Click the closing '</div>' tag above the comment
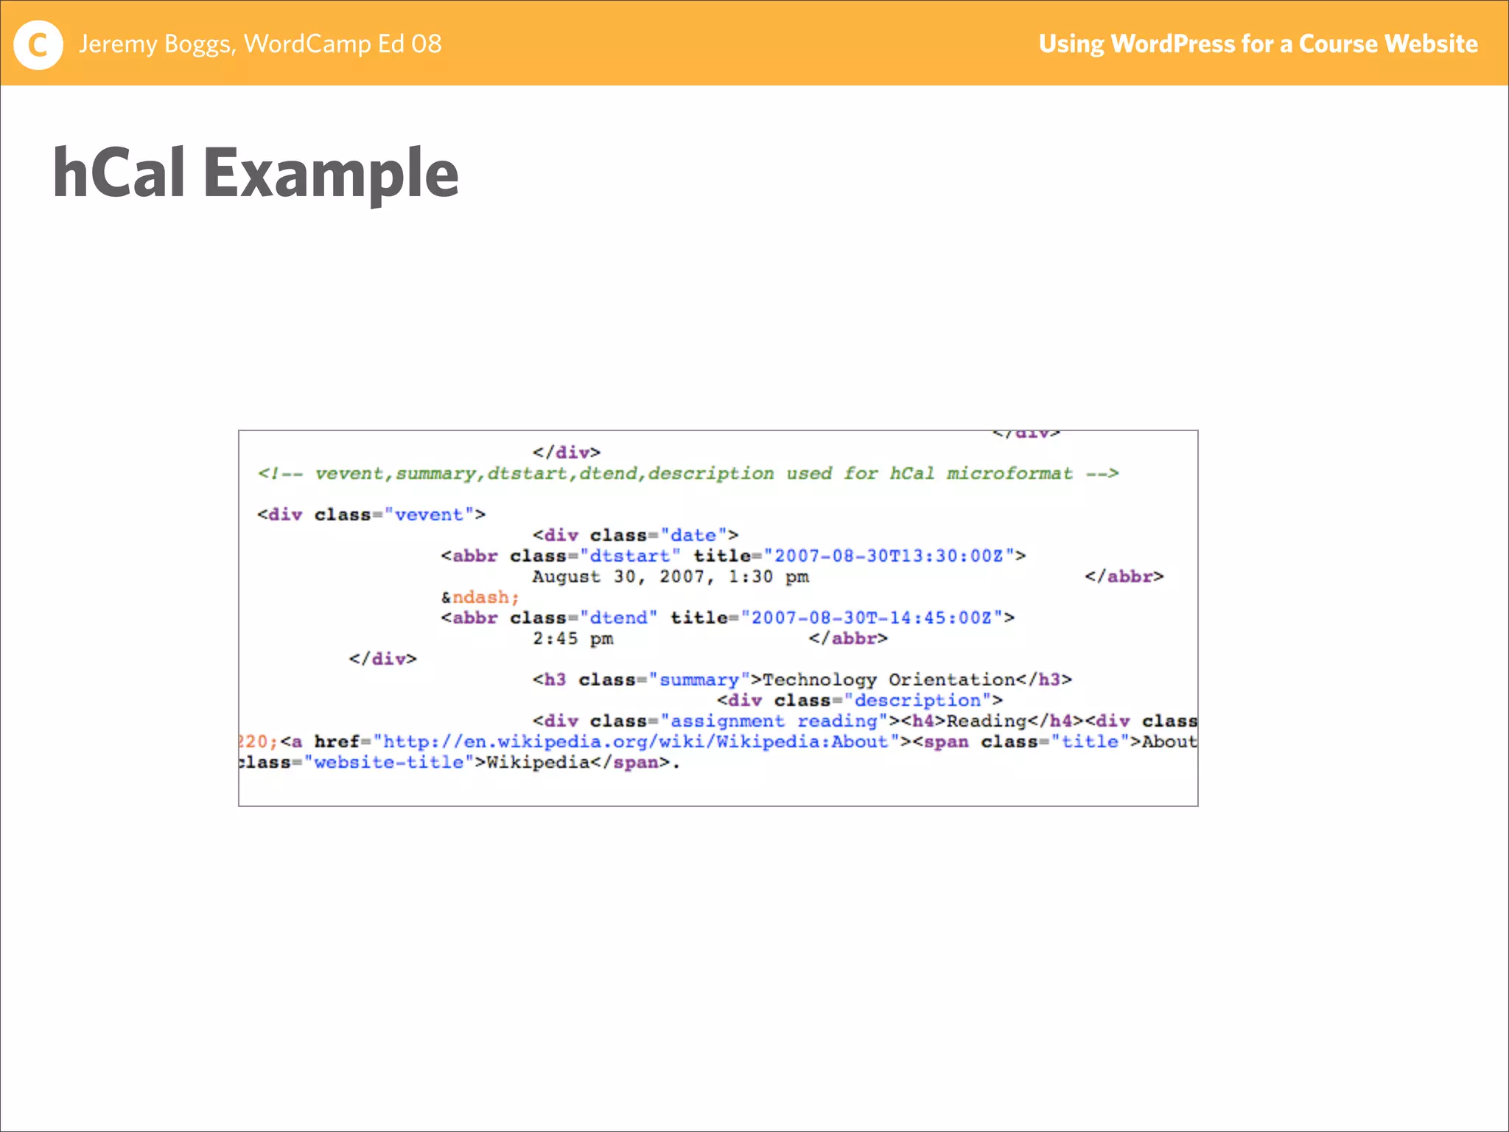Viewport: 1509px width, 1132px height. pos(567,453)
